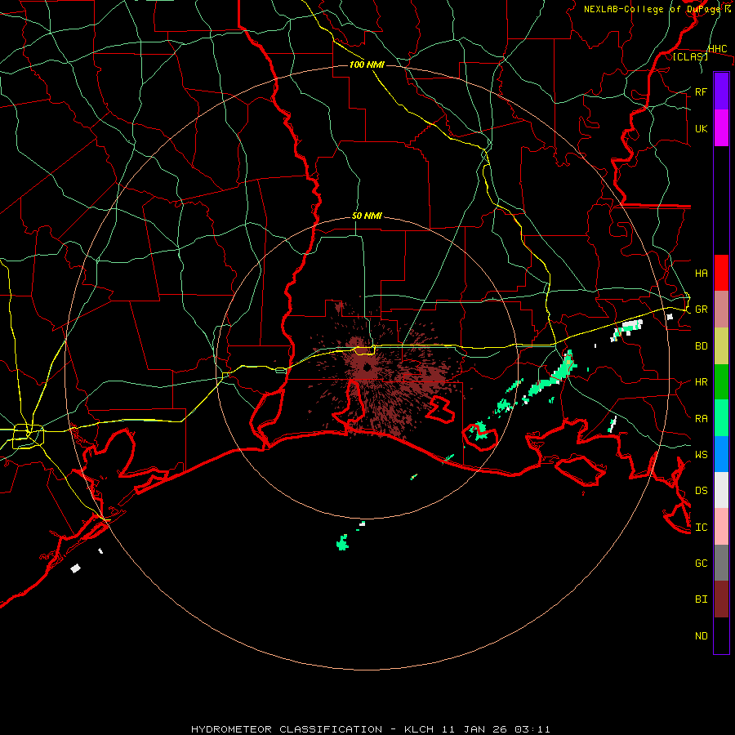Click the KLCH radar site center dot
Viewport: 735px width, 735px height.
[x=367, y=368]
